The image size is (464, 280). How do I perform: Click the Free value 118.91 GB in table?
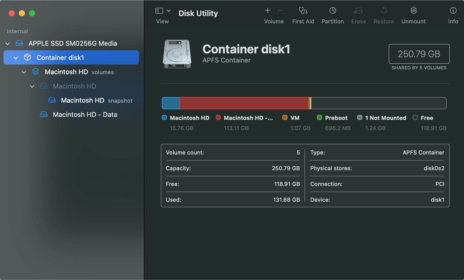pyautogui.click(x=287, y=184)
